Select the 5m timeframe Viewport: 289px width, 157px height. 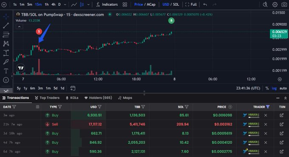[29, 4]
